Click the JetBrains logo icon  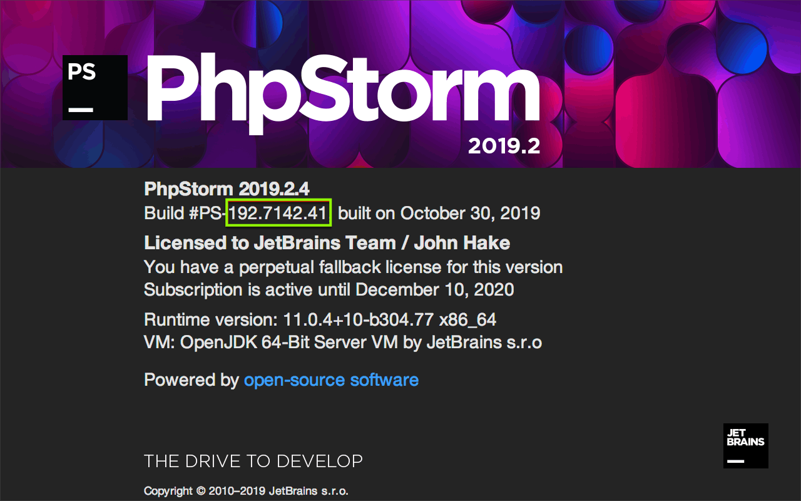pos(746,446)
